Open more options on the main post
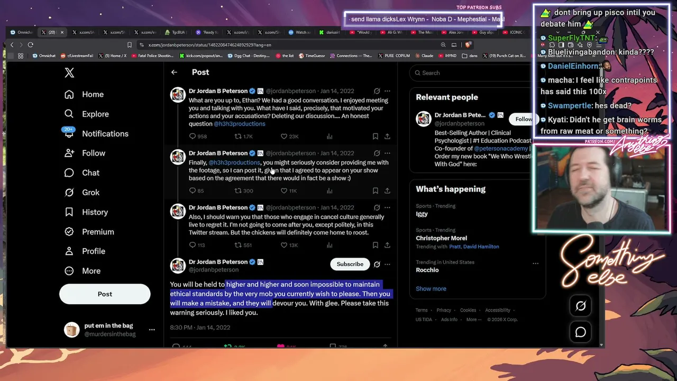677x381 pixels. tap(387, 264)
